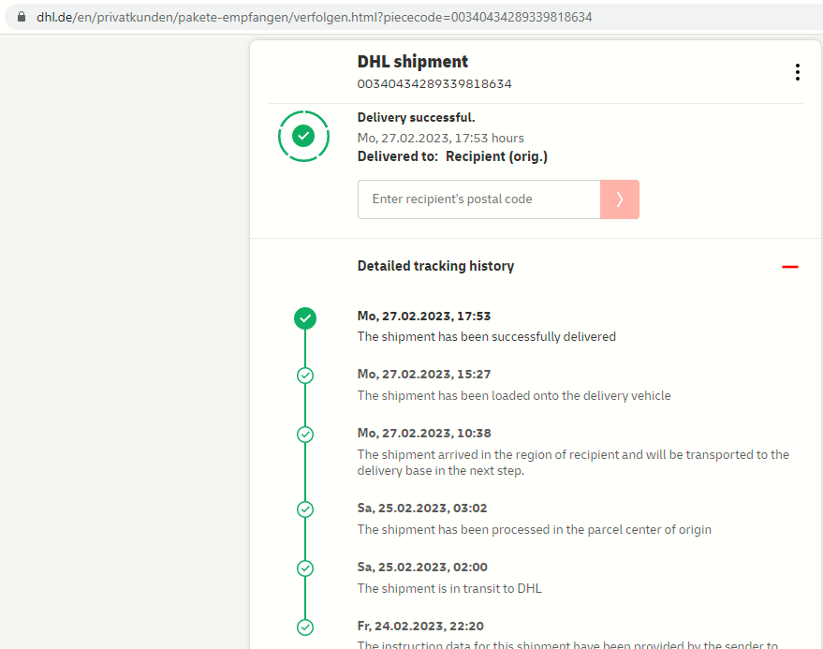Click the Mo, 27.02.2023, 15:27 timestamp
This screenshot has height=649, width=823.
[x=424, y=375]
